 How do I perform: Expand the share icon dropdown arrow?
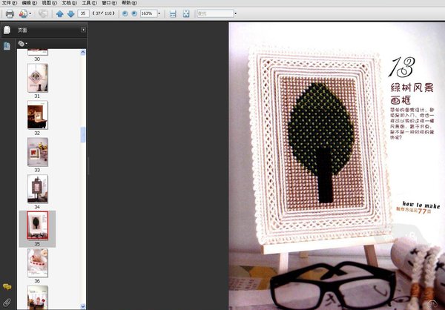point(30,13)
